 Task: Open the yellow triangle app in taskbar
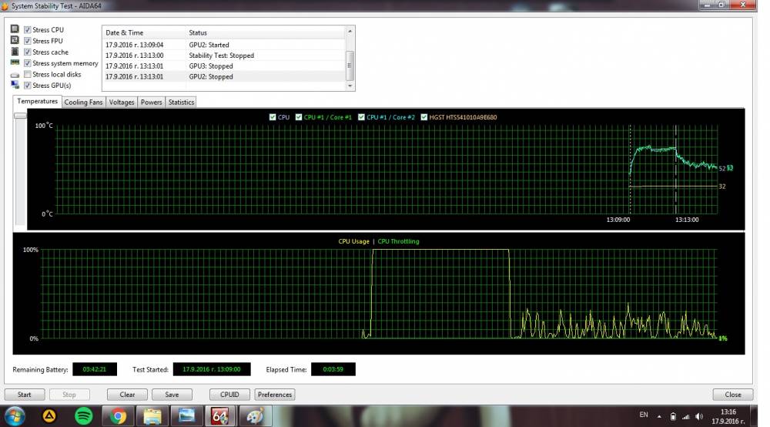tap(49, 417)
